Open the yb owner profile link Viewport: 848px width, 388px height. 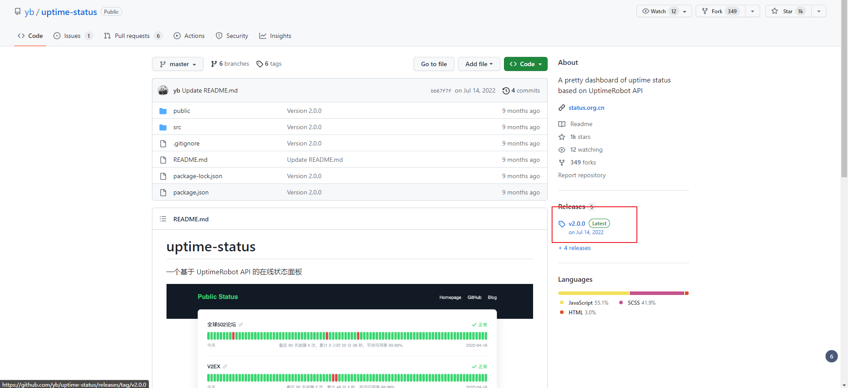point(29,12)
